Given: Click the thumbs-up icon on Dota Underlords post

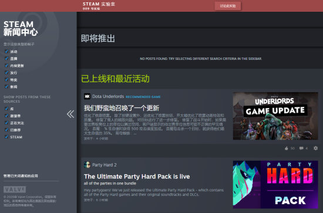Looking at the screenshot, I should point(287,148).
